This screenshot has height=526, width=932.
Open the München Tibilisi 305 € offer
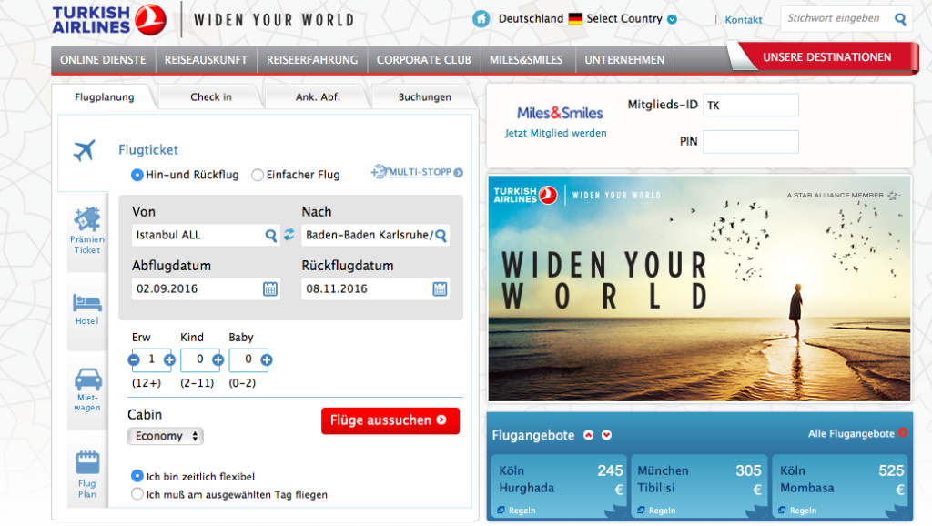click(698, 486)
